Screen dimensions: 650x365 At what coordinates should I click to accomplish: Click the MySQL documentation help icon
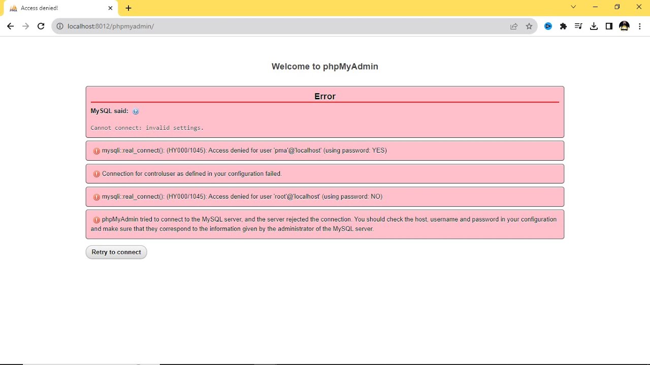(136, 112)
